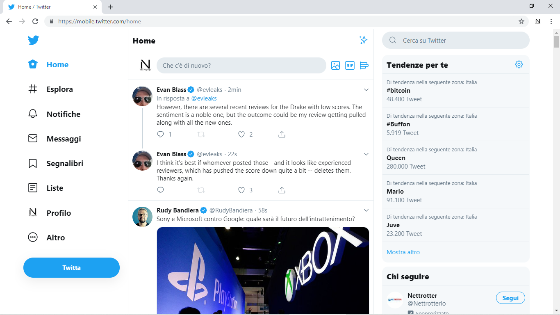560x315 pixels.
Task: Insert a GIF into the tweet composer
Action: tap(350, 65)
